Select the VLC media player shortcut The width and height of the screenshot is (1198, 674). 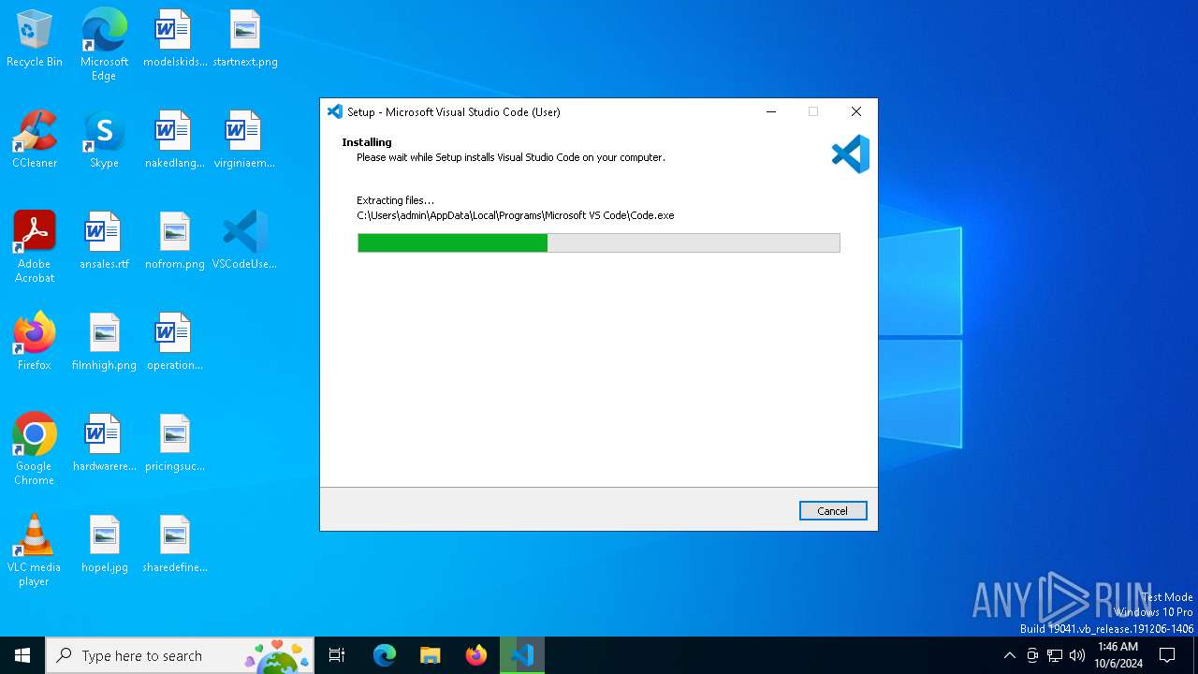35,550
